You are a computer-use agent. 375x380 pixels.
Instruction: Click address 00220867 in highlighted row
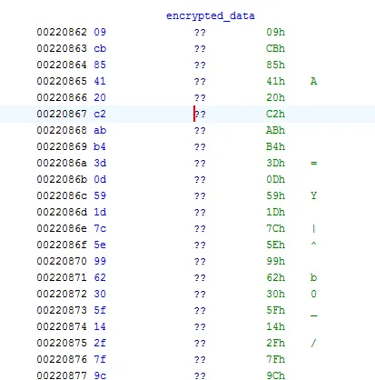point(62,114)
